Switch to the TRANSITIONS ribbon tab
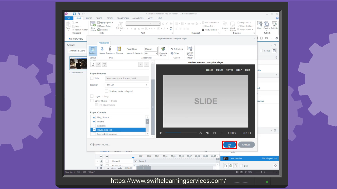This screenshot has height=189, width=337. coord(123,18)
